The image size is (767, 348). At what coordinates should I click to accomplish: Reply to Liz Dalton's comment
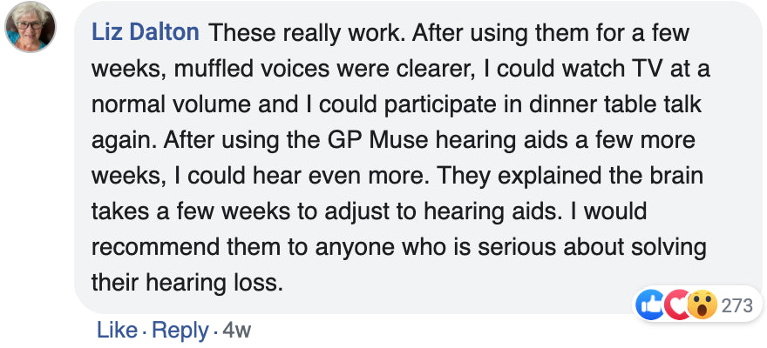[x=180, y=330]
